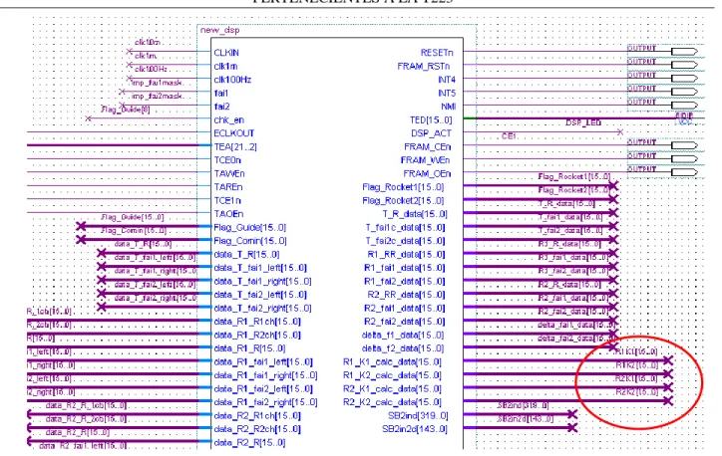Click the FRAM_RSTn port label

point(424,66)
